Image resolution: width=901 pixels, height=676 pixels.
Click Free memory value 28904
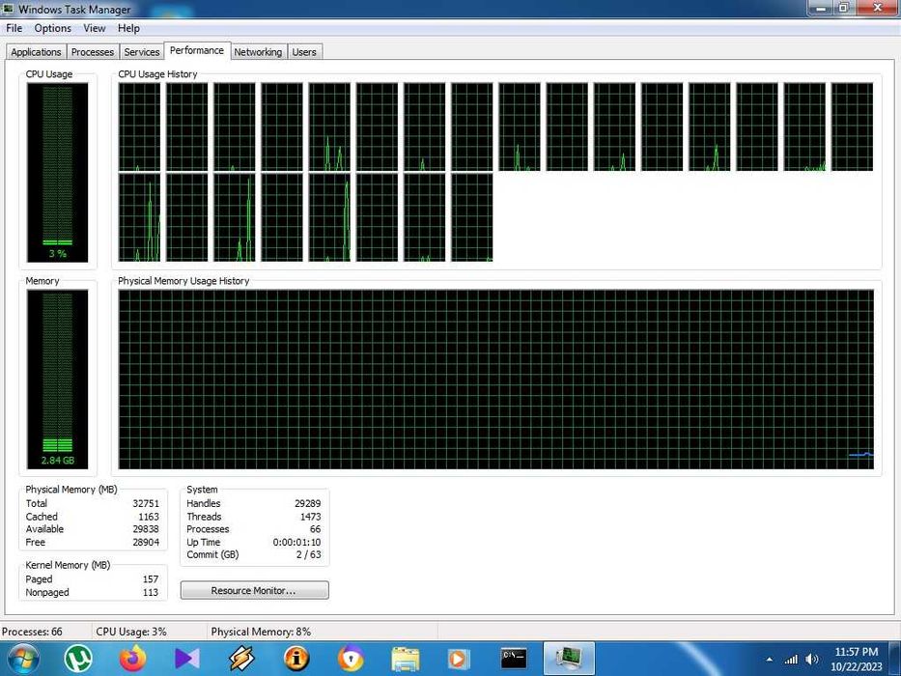146,542
